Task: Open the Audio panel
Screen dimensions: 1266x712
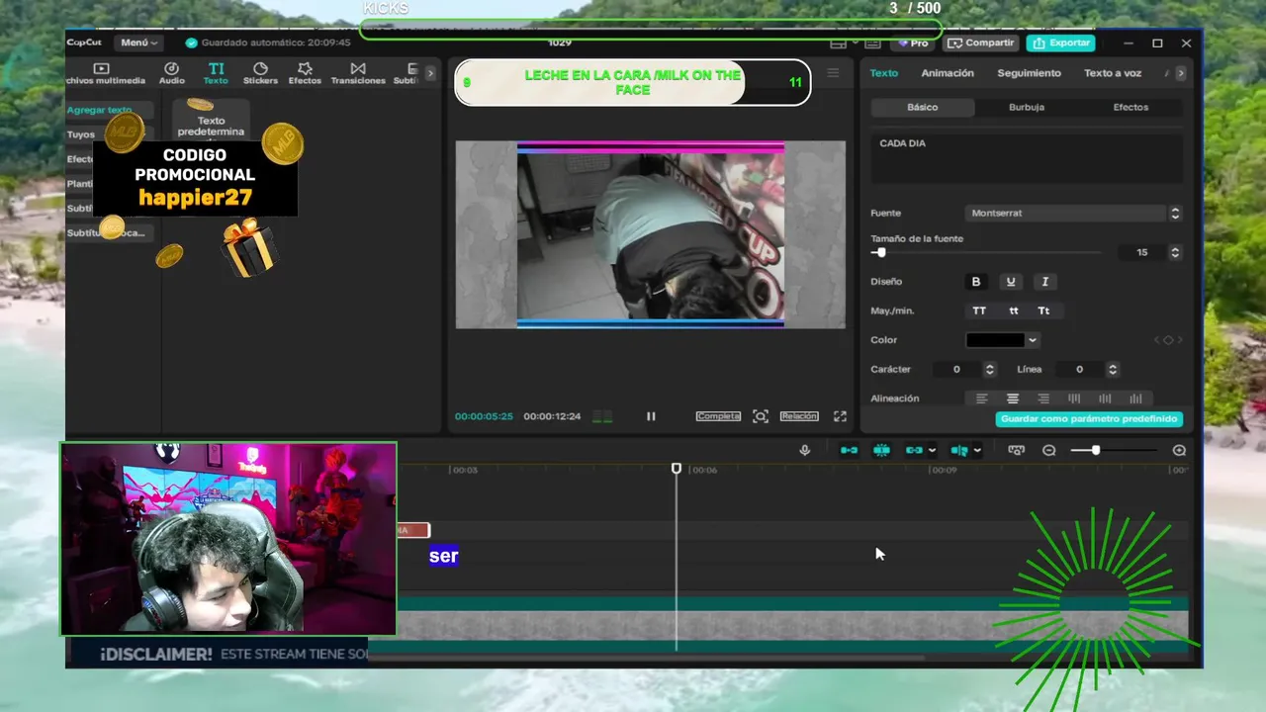Action: pyautogui.click(x=172, y=74)
